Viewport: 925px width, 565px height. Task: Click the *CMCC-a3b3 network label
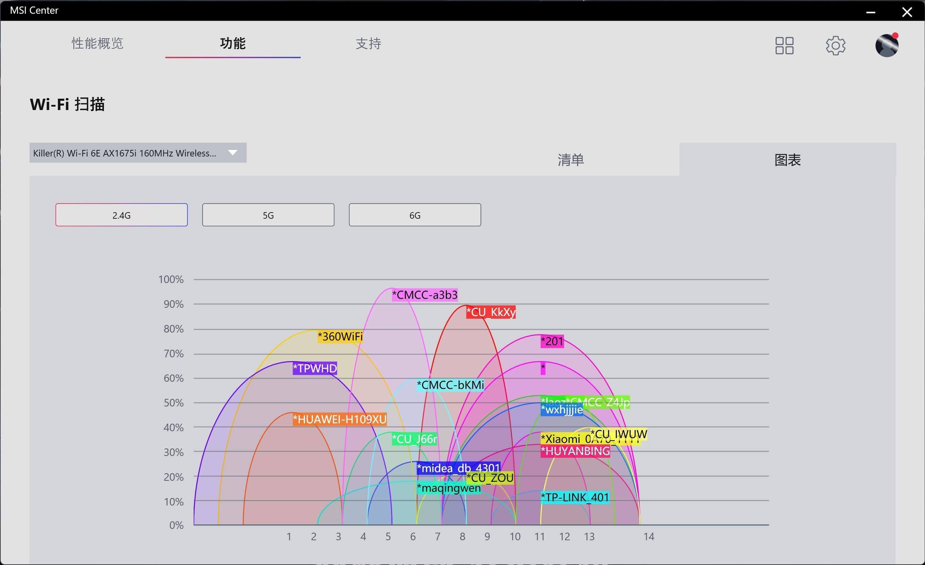(424, 295)
